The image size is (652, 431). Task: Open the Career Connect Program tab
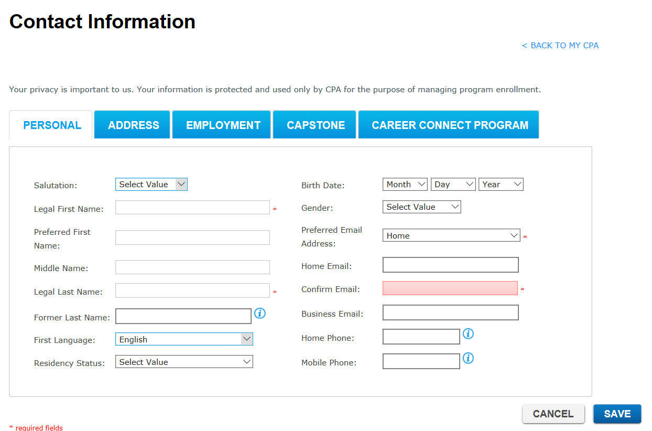[x=450, y=125]
